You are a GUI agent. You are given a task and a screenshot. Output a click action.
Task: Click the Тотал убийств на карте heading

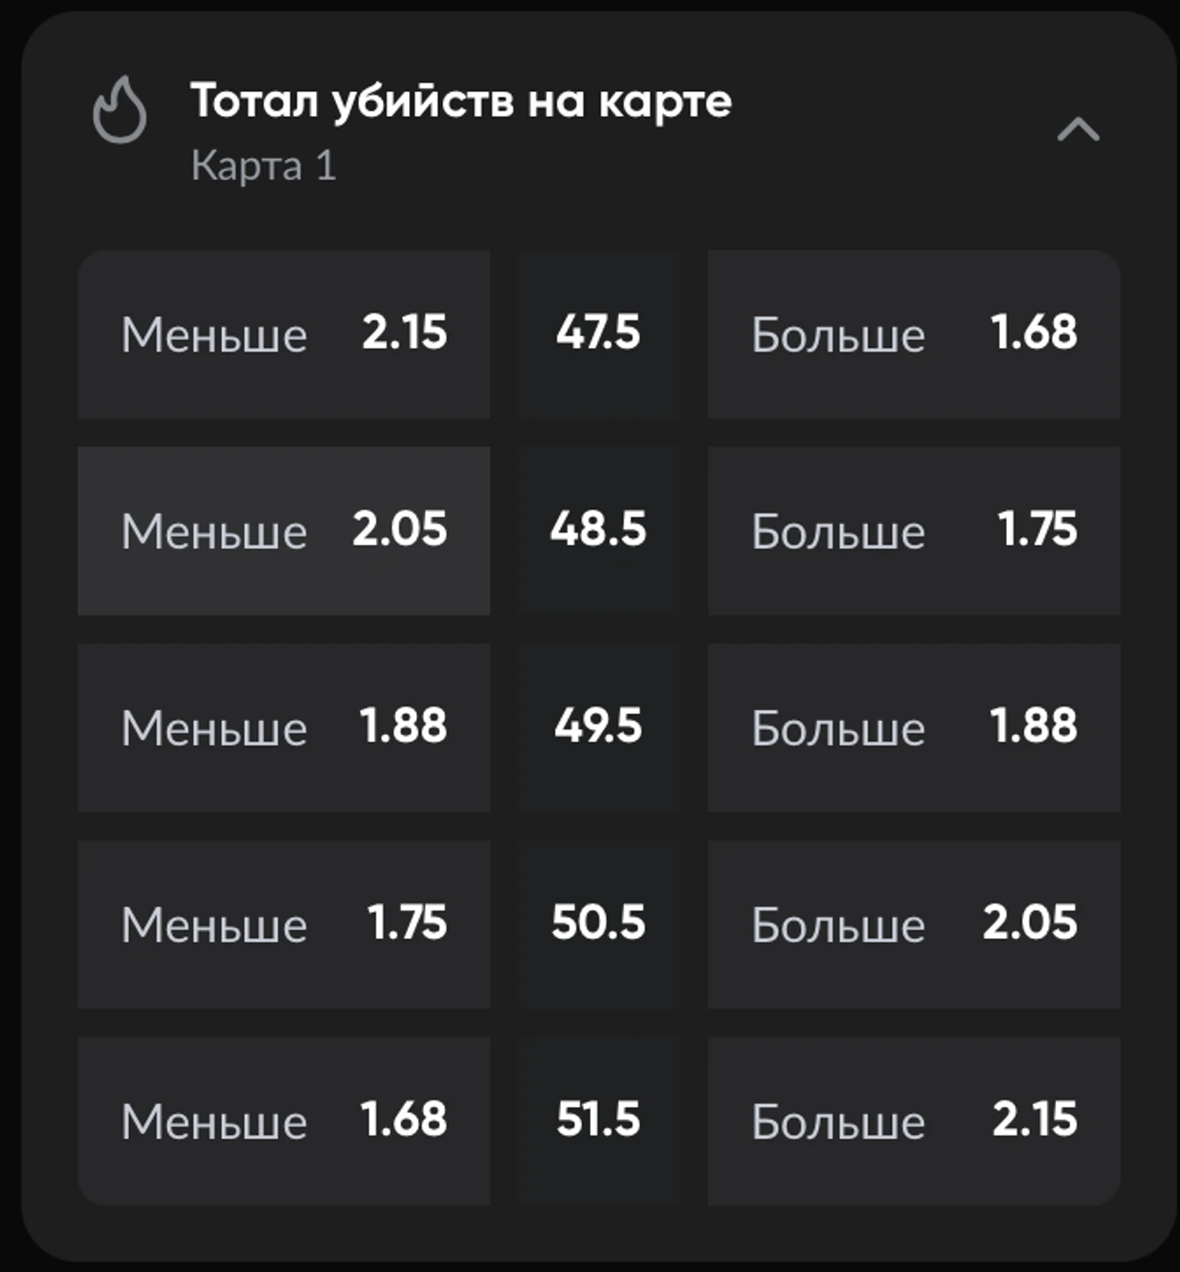coord(461,102)
